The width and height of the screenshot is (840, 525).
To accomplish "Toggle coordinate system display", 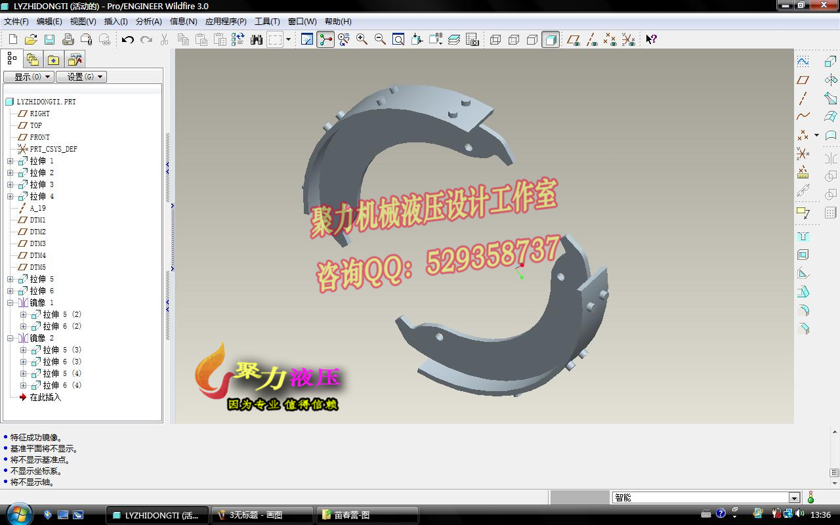I will [629, 39].
